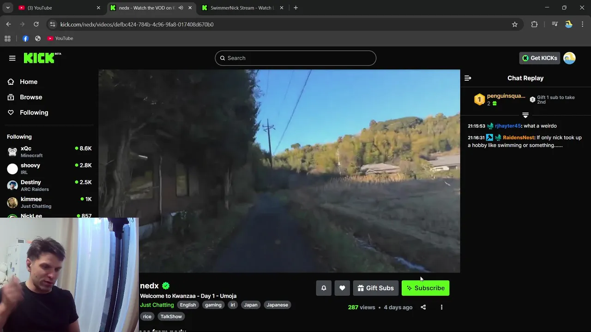Click the nedx channel name

tap(149, 286)
